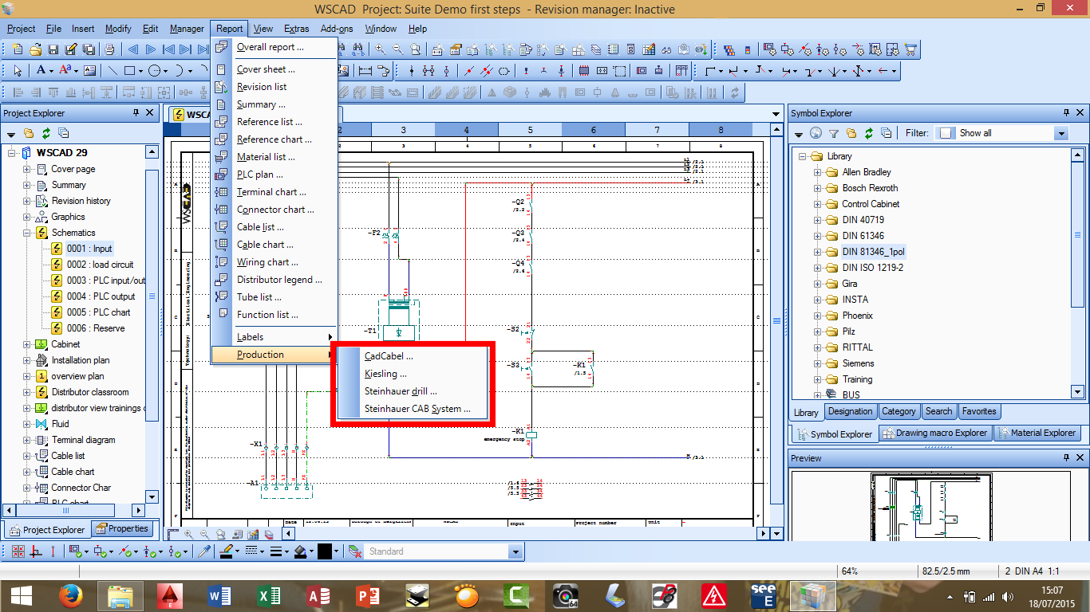
Task: Pin the Preview panel
Action: (1066, 458)
